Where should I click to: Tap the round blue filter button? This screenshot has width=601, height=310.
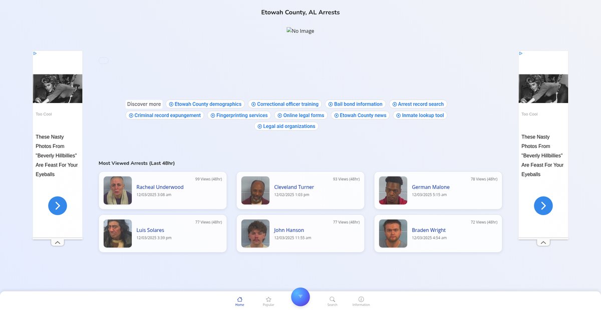300,296
